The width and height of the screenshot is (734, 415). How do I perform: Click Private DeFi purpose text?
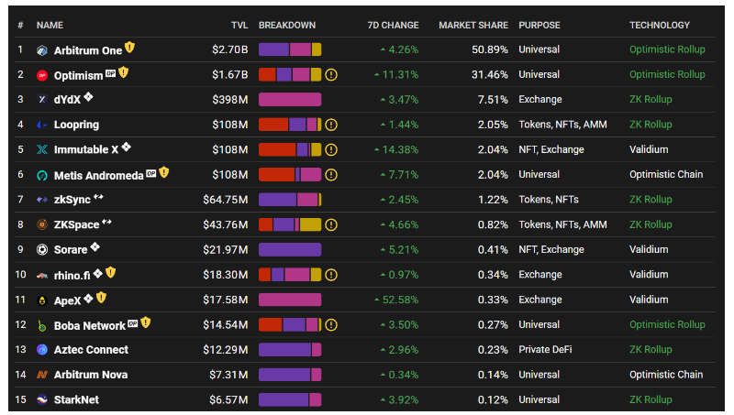click(545, 350)
